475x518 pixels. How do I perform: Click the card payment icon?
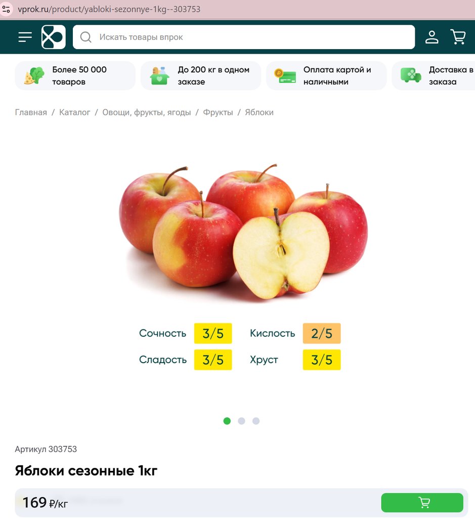click(x=285, y=76)
